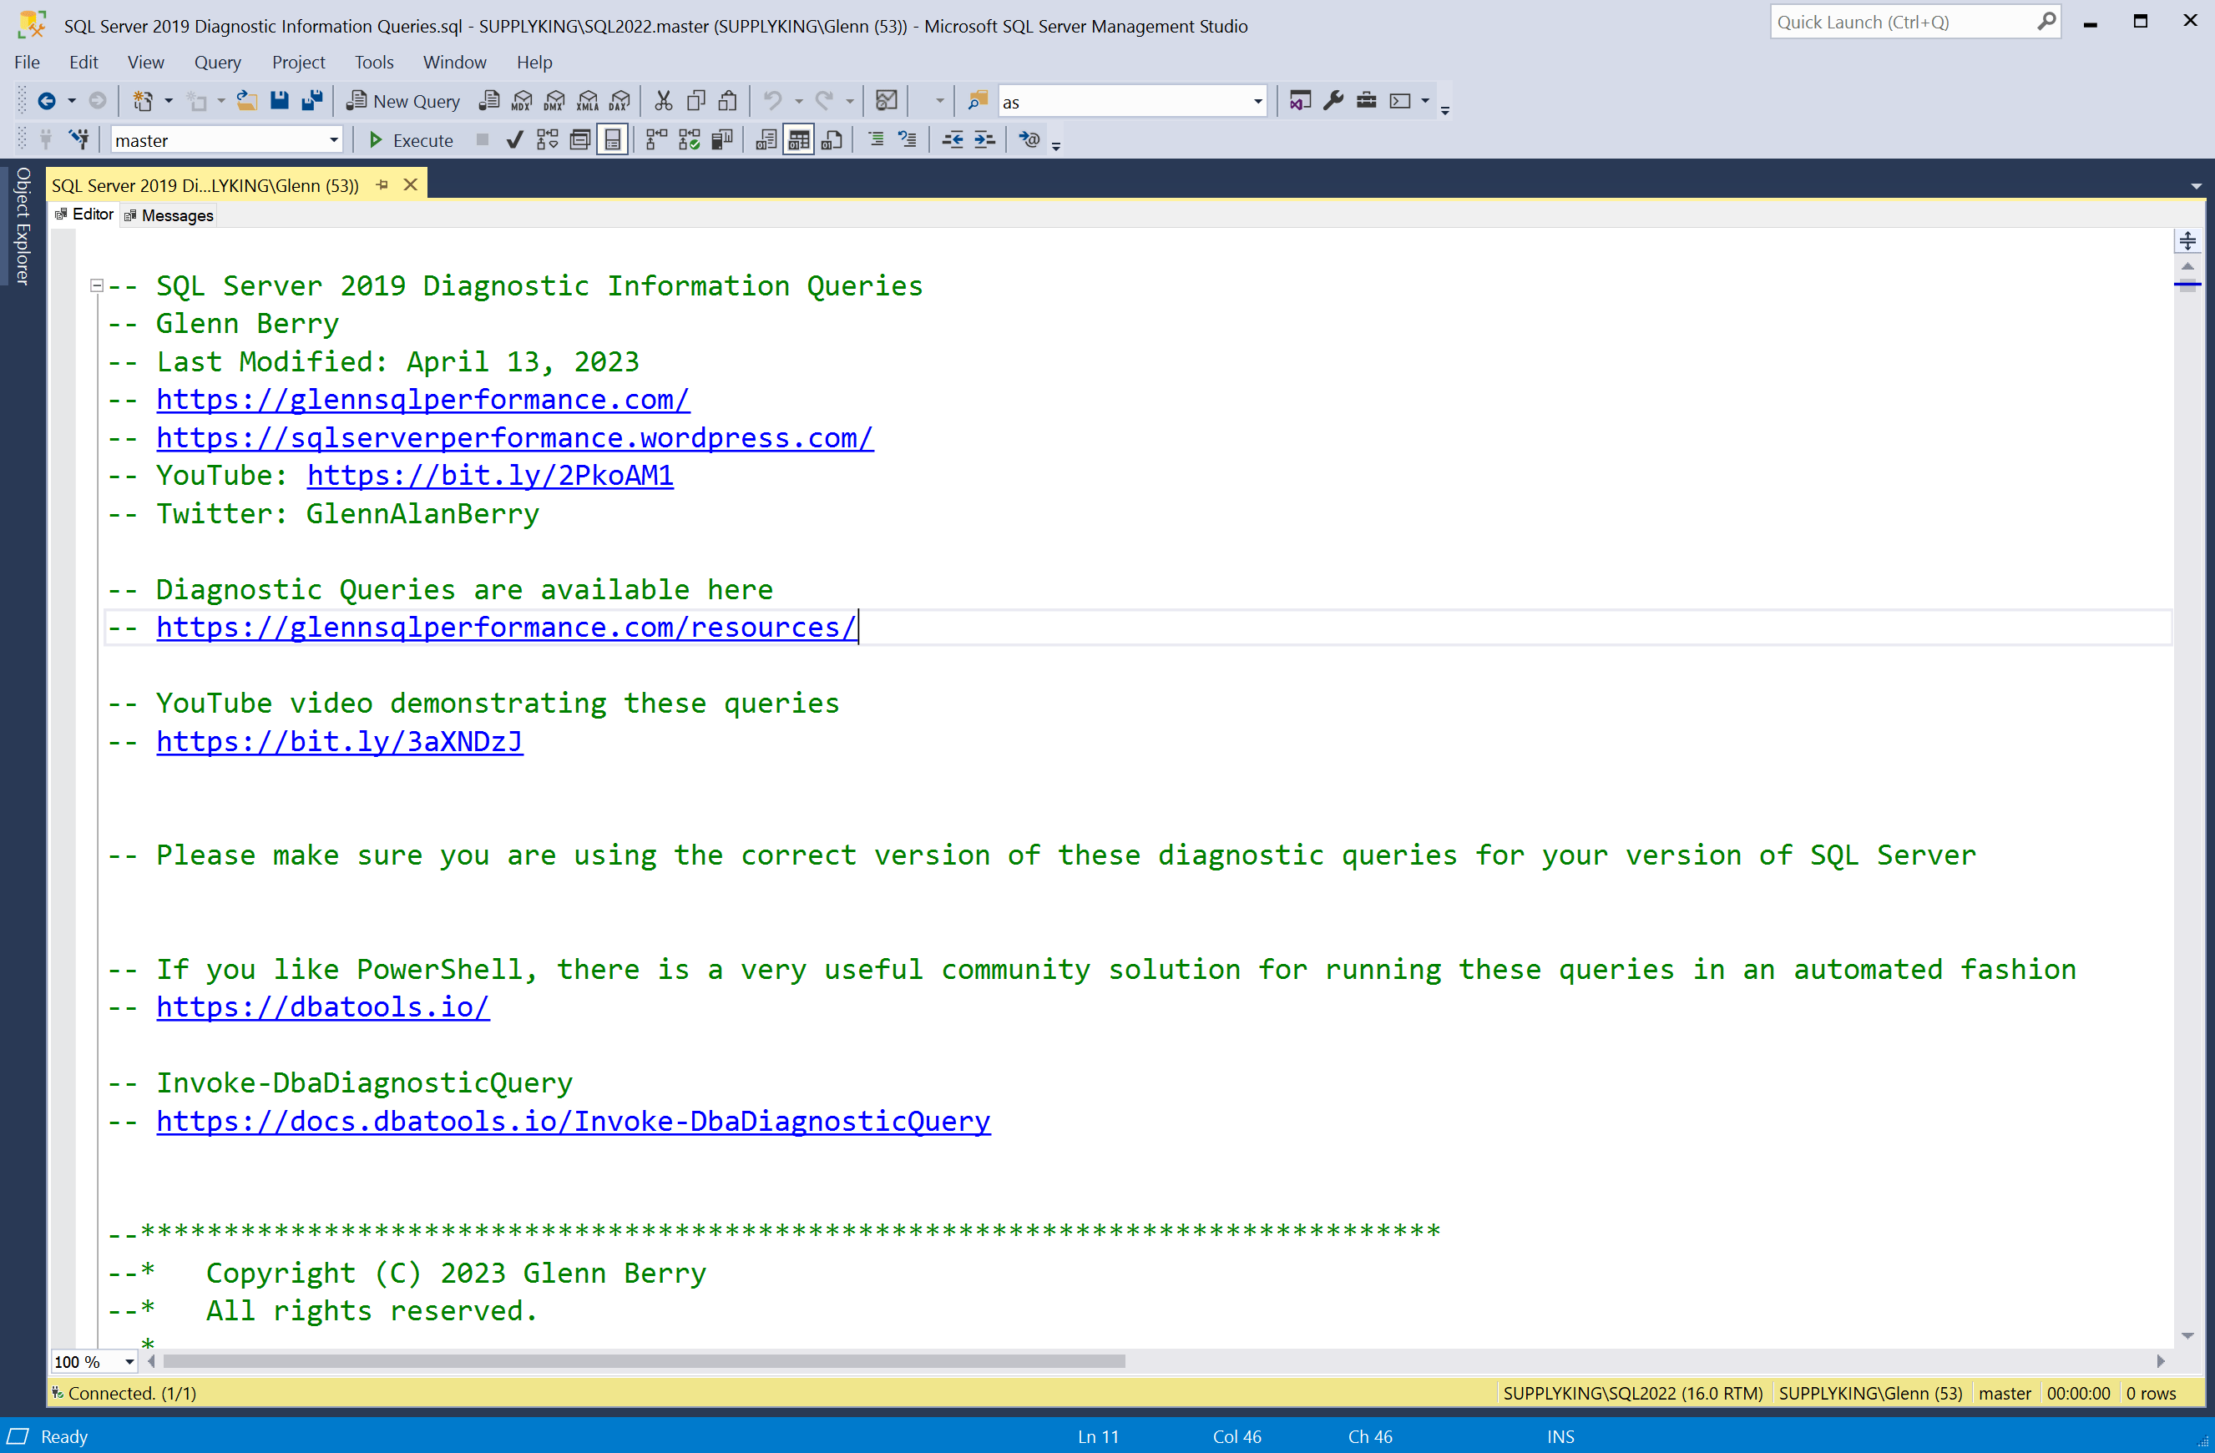
Task: Click the Find in Files icon
Action: pos(977,100)
